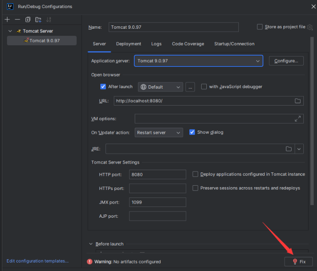This screenshot has height=271, width=317.
Task: Sort configurations alphabetically
Action: tap(49, 20)
